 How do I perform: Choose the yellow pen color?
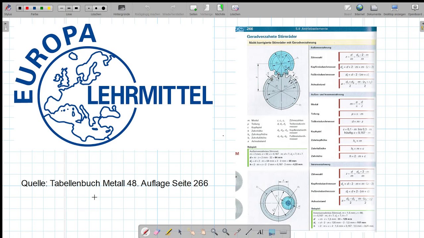click(49, 8)
